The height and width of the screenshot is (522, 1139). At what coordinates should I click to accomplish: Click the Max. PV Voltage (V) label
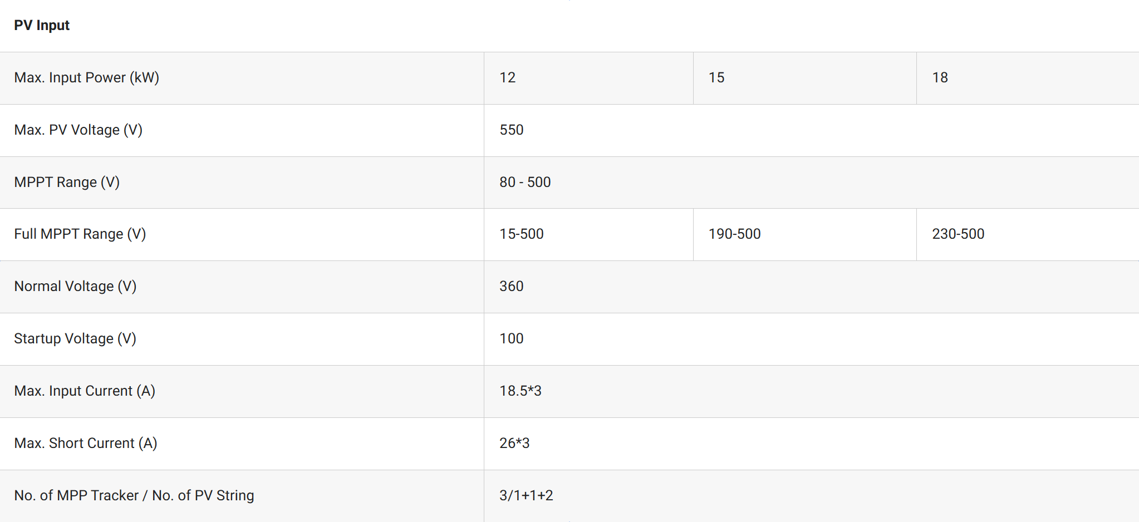point(78,130)
